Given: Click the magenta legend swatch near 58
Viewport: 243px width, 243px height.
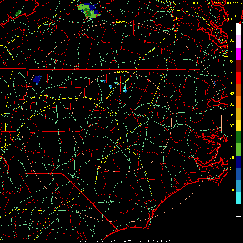Looking at the screenshot, I should point(238,54).
